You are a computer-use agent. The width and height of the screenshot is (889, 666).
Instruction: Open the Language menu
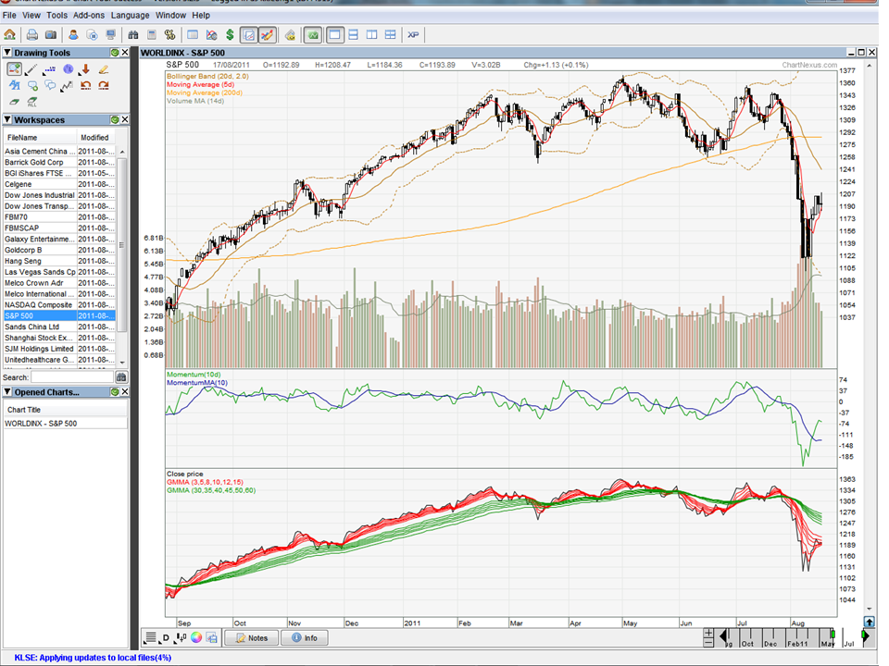click(130, 15)
